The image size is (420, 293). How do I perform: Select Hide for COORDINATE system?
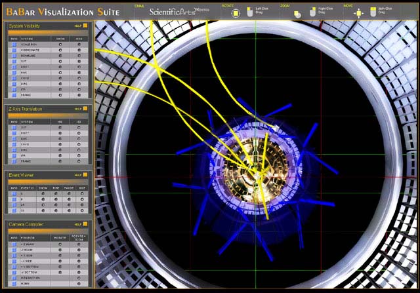pos(79,50)
